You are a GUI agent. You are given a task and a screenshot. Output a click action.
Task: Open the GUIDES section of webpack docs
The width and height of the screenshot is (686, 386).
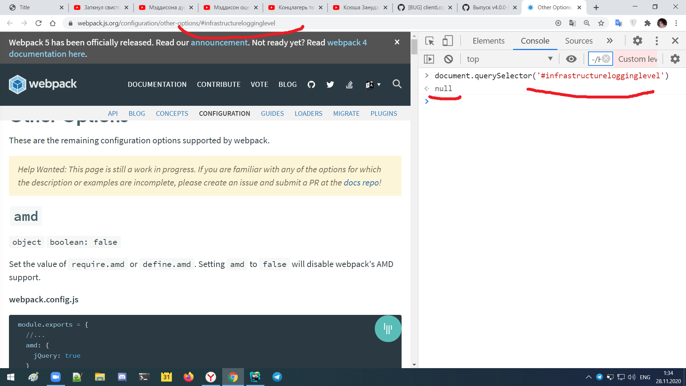pos(272,113)
